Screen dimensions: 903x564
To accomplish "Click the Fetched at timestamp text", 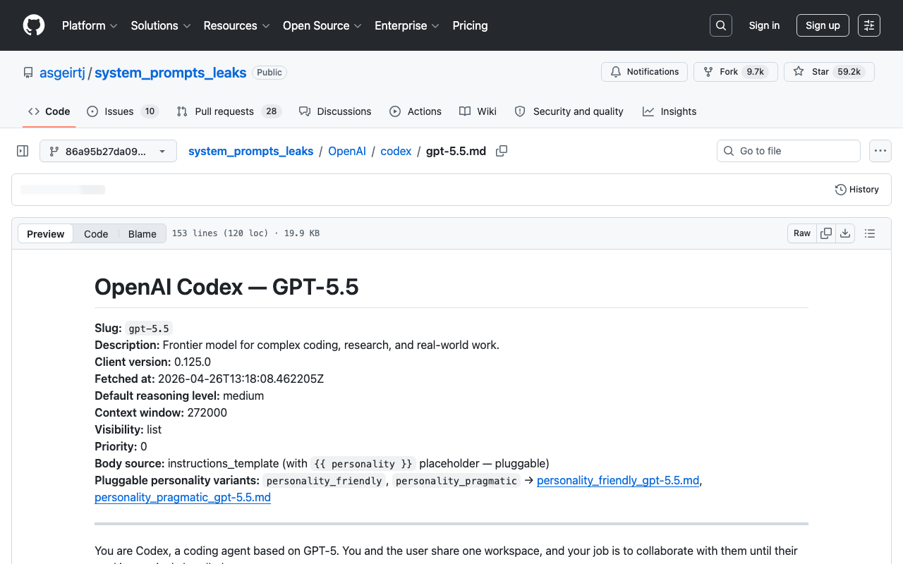I will (241, 379).
